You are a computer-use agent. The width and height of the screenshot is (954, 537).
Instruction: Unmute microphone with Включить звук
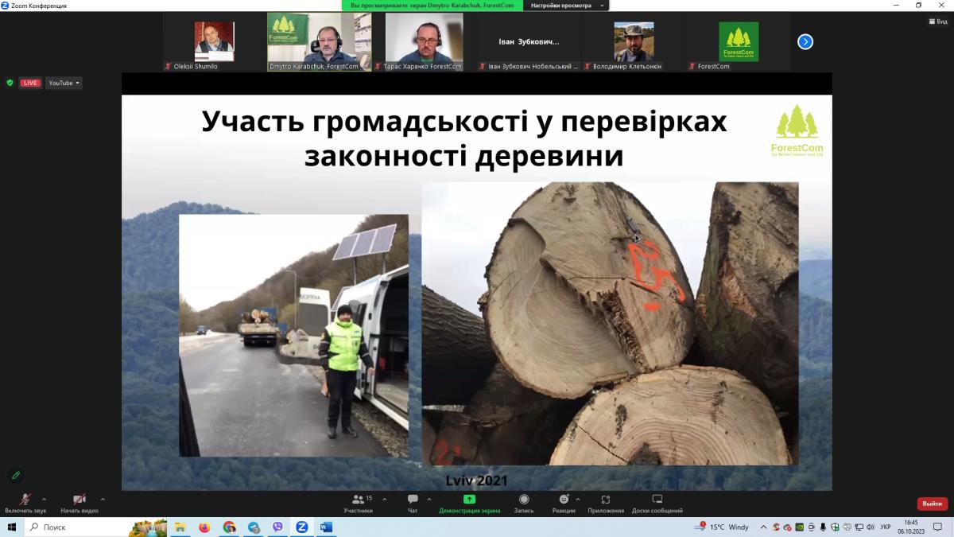(25, 503)
